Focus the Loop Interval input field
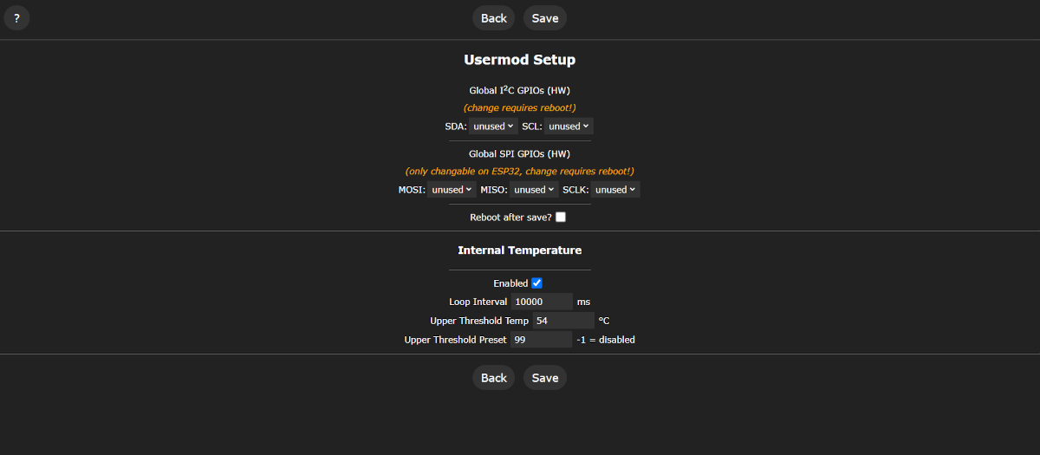1040x455 pixels. pyautogui.click(x=541, y=302)
